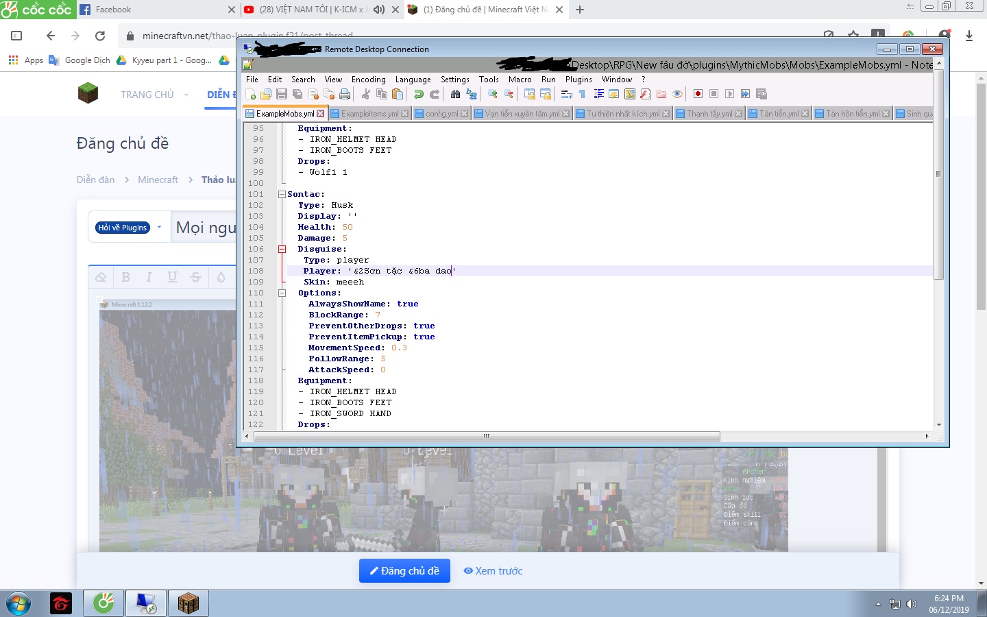Viewport: 987px width, 617px height.
Task: Click the Replace icon in the toolbar
Action: 472,94
